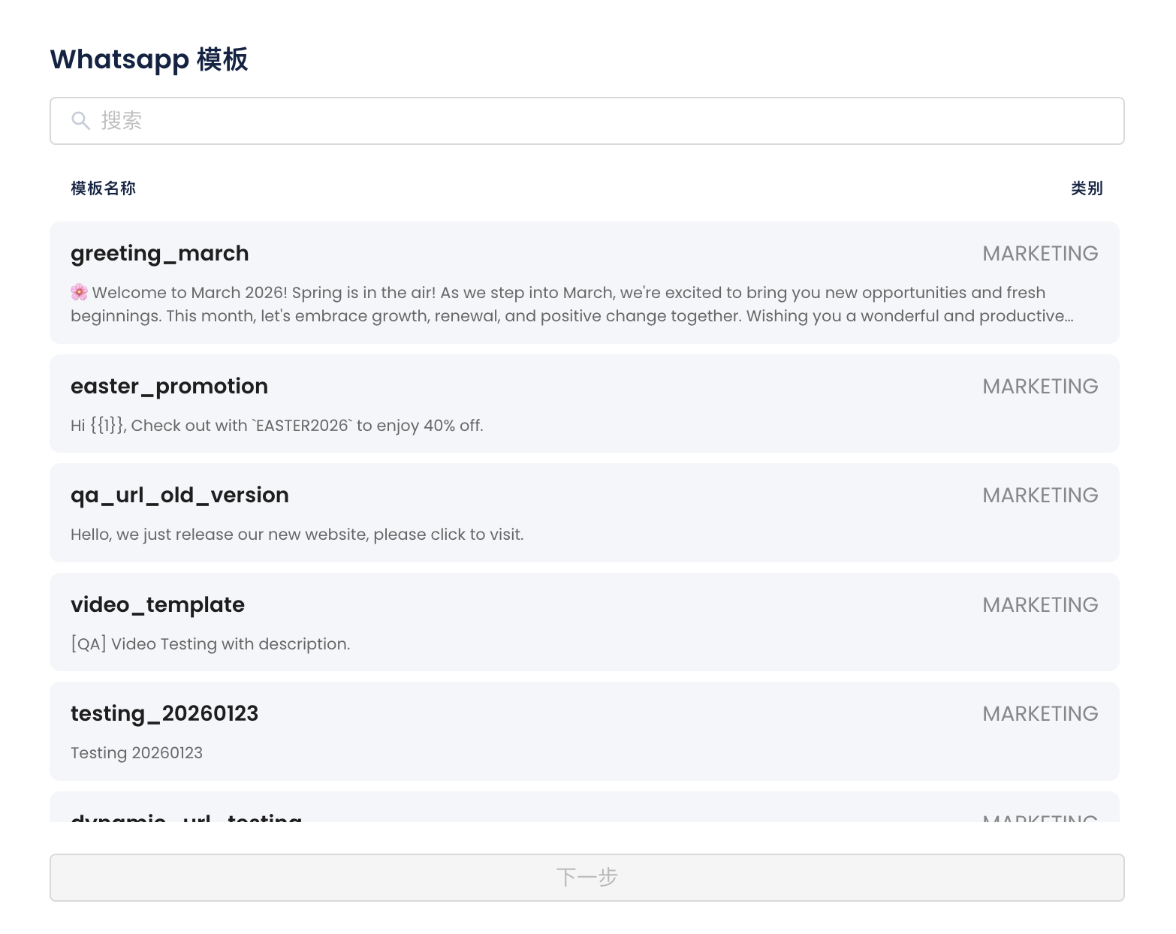Click the MARKETING label on the greeting_march row
The image size is (1176, 934).
coord(1040,254)
